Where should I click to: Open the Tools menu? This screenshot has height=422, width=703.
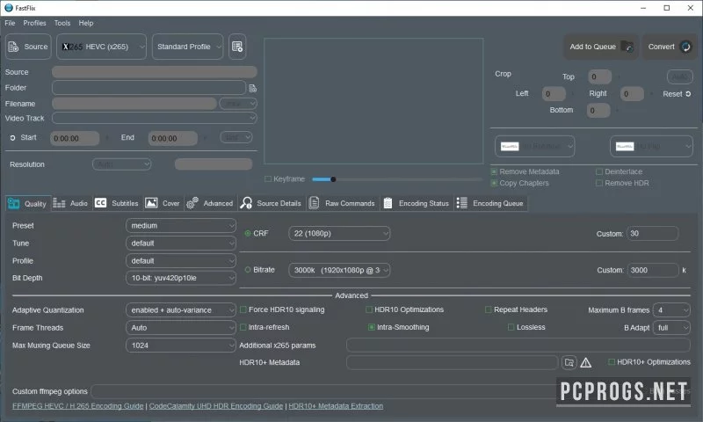tap(62, 23)
